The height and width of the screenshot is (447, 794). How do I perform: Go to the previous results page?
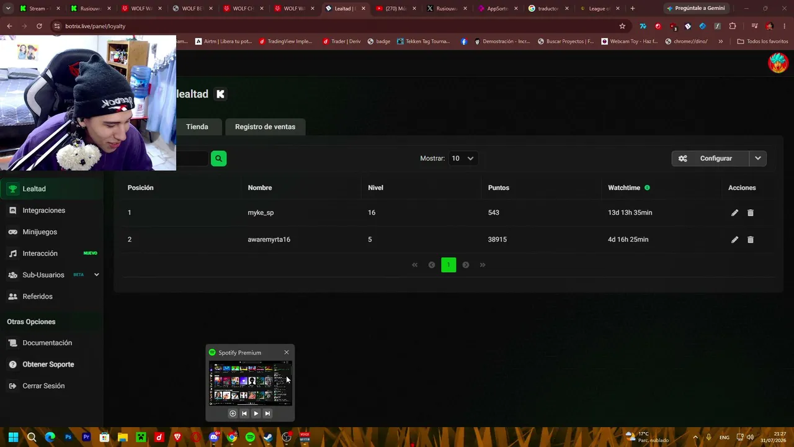(432, 265)
